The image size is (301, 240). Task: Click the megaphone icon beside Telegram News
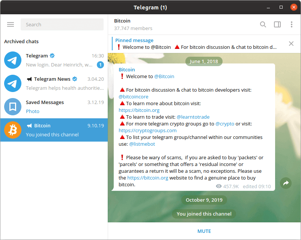29,79
